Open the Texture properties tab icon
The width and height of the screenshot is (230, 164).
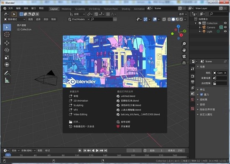tap(193, 108)
